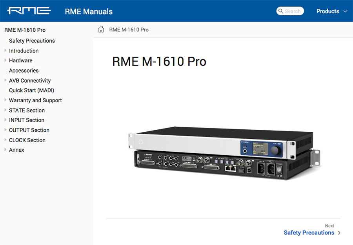Viewport: 353px width, 245px height.
Task: Click the RME logo in the header
Action: click(x=29, y=11)
